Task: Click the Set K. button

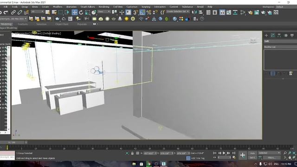Action: coord(252,158)
